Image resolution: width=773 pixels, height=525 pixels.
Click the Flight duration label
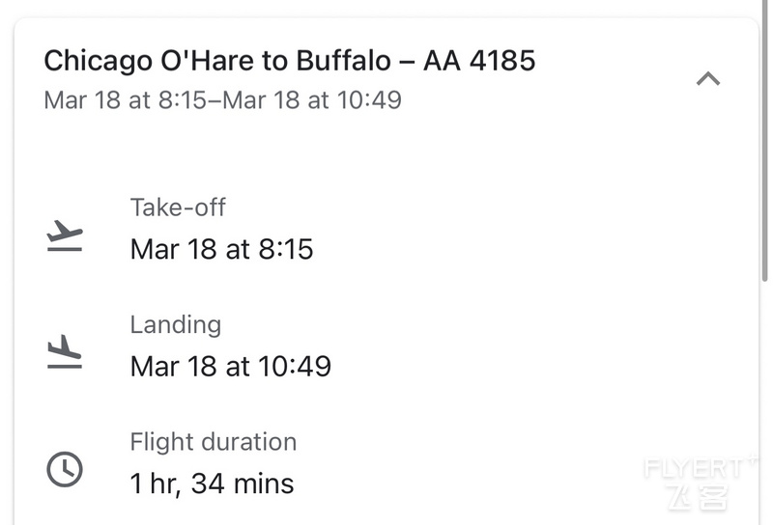coord(214,441)
